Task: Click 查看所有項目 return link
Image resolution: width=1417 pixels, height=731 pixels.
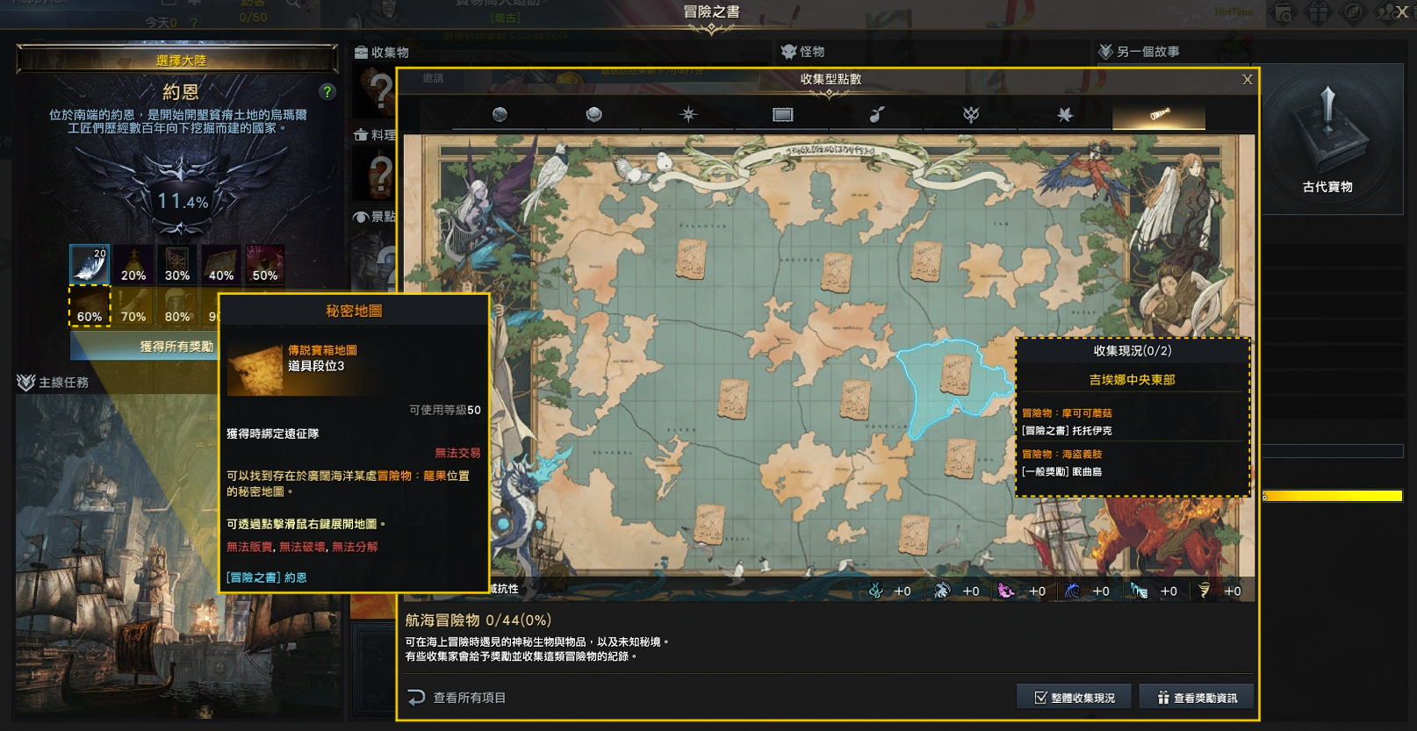Action: (457, 698)
